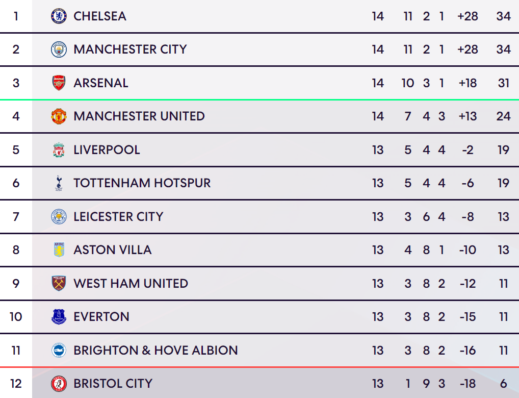Click the Brighton & Hove Albion crest
519x398 pixels.
59,350
